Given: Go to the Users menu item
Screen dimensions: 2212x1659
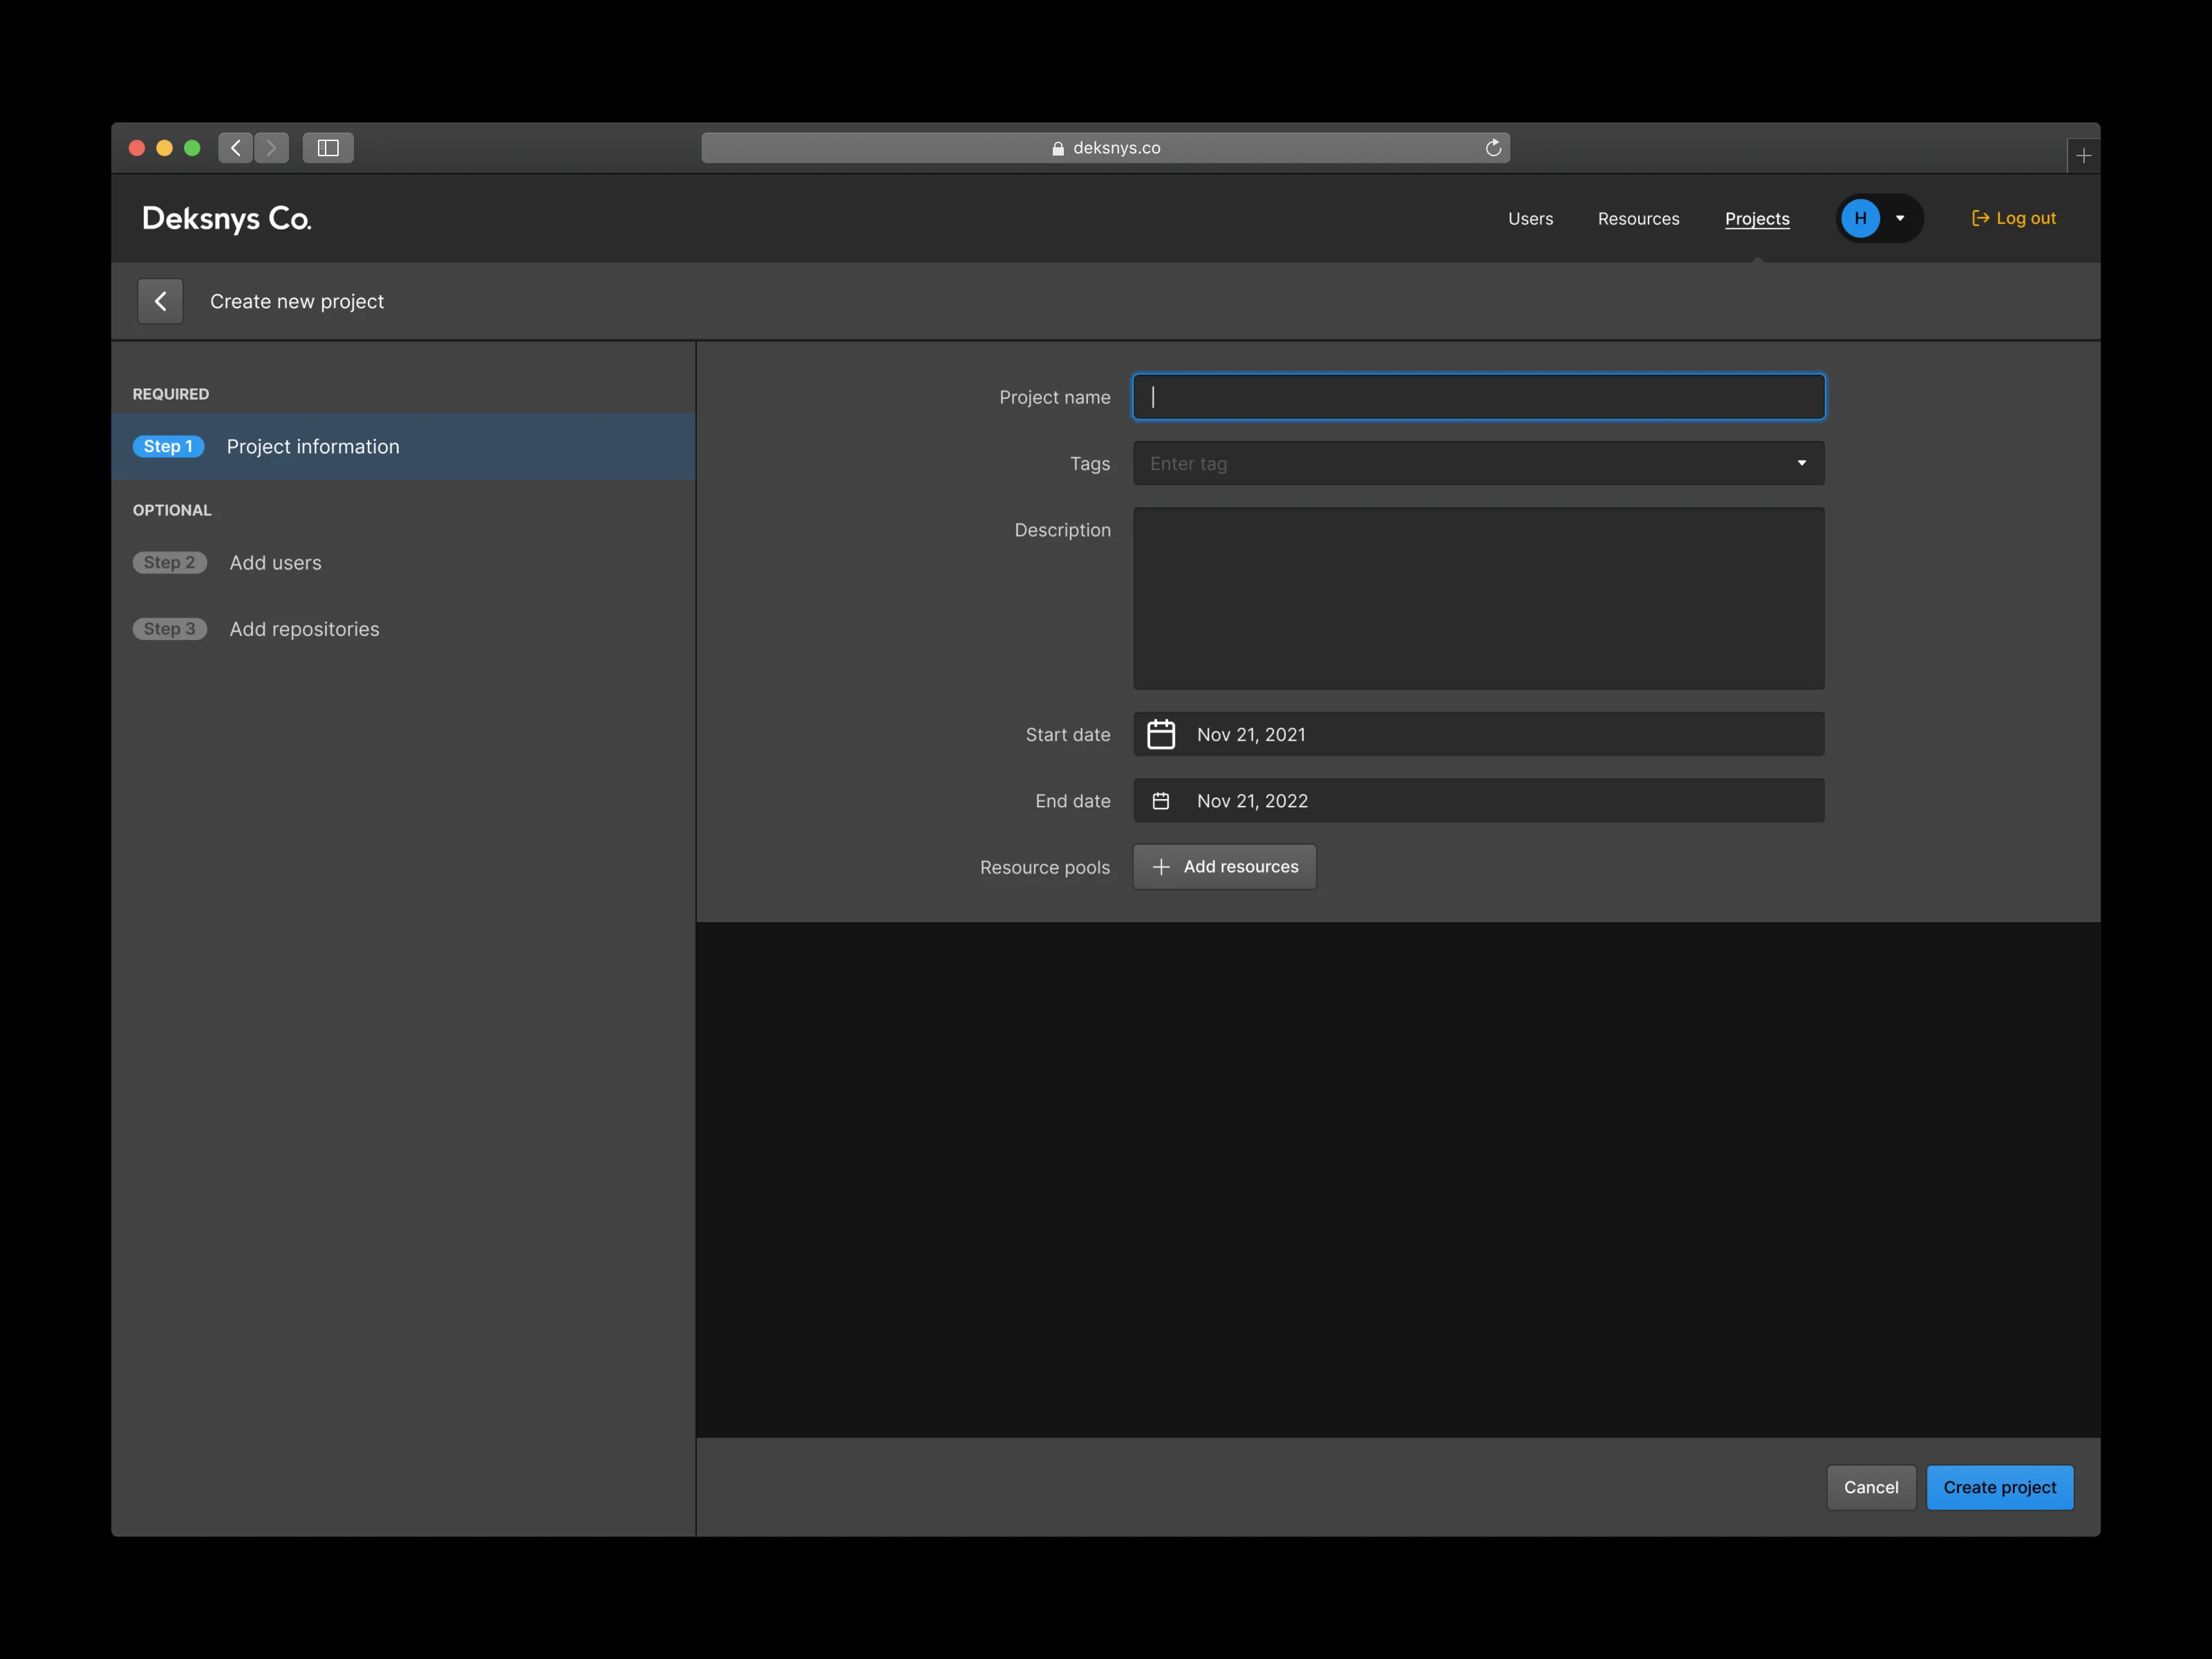Looking at the screenshot, I should [1530, 218].
